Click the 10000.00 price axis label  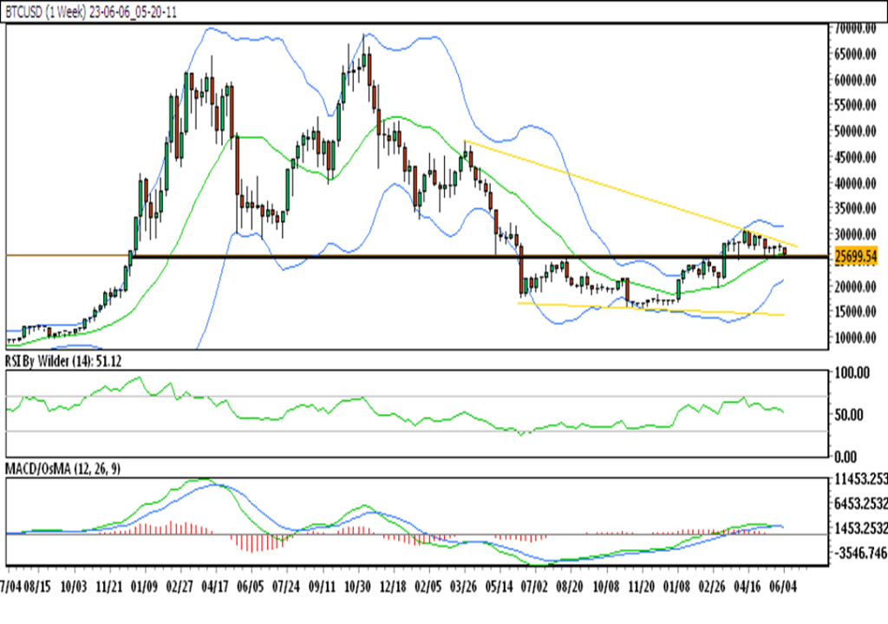click(x=855, y=338)
